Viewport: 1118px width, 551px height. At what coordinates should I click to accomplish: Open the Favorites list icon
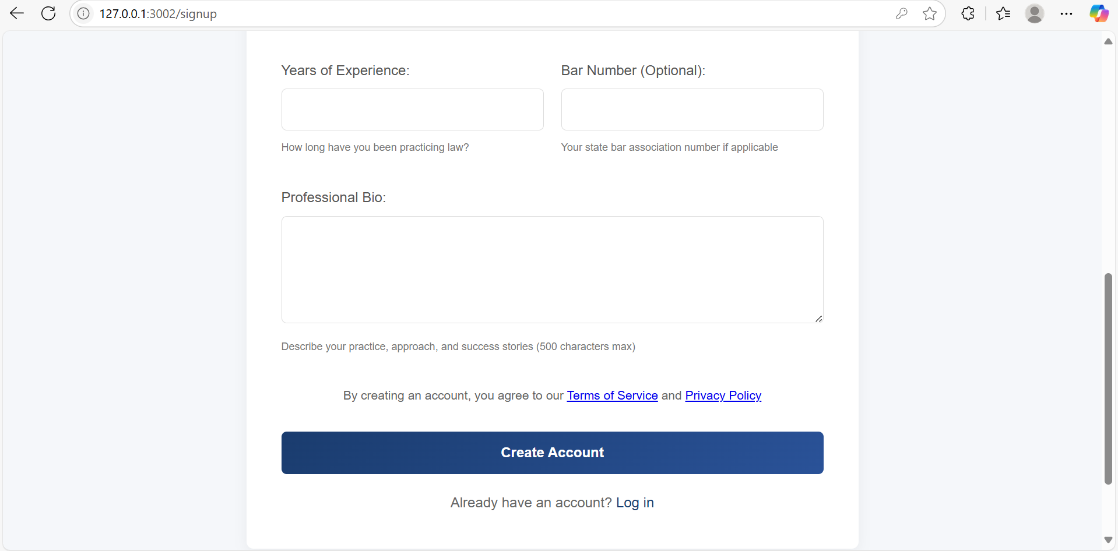point(1003,13)
